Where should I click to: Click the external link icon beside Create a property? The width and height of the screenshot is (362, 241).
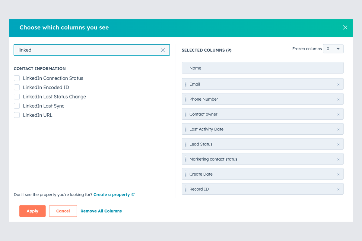(x=133, y=194)
